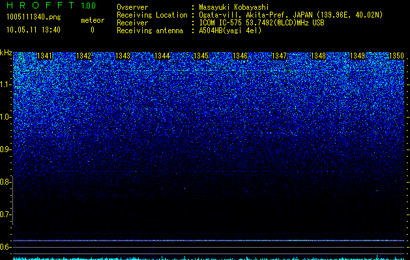Click antenna value A504HB(yagi 4el)
This screenshot has width=410, height=260.
(230, 31)
